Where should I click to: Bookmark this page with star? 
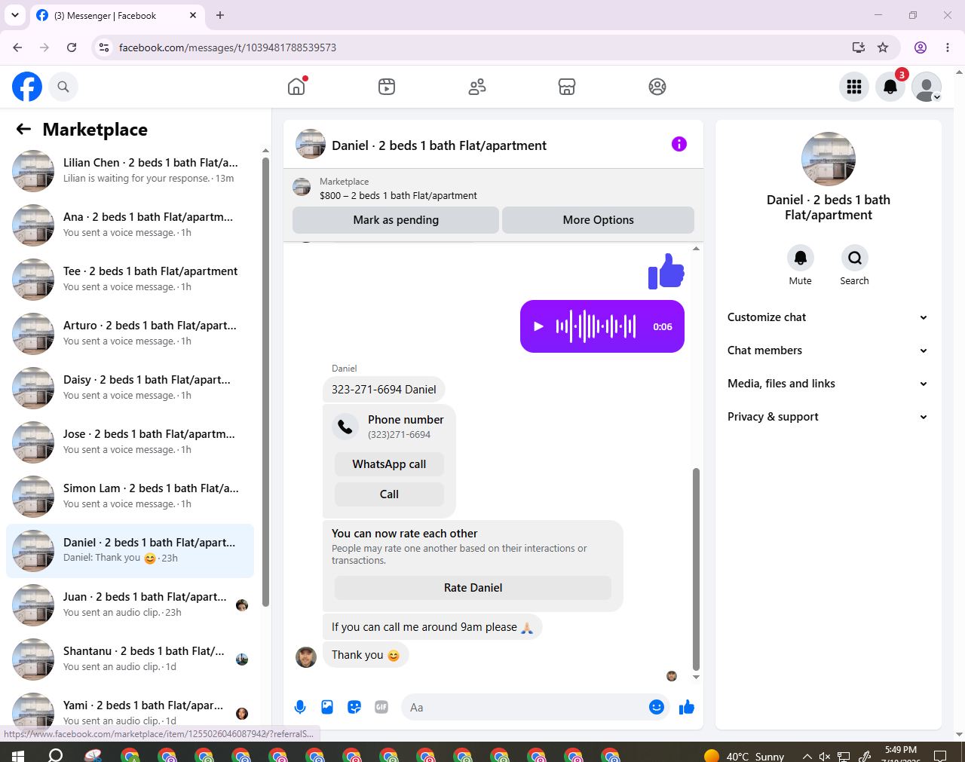click(883, 47)
